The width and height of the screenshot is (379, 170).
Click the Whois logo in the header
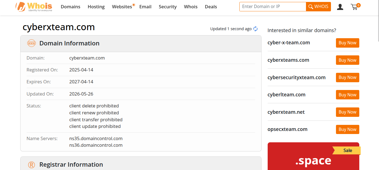(34, 7)
